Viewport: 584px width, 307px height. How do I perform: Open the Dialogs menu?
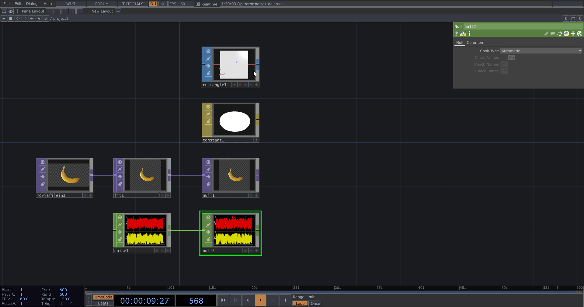click(x=33, y=4)
